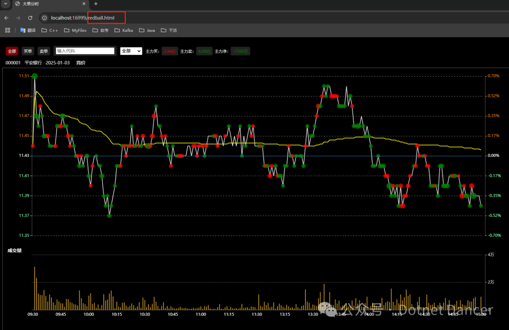The width and height of the screenshot is (509, 330).
Task: Click the 11:30 time axis label
Action: click(257, 314)
